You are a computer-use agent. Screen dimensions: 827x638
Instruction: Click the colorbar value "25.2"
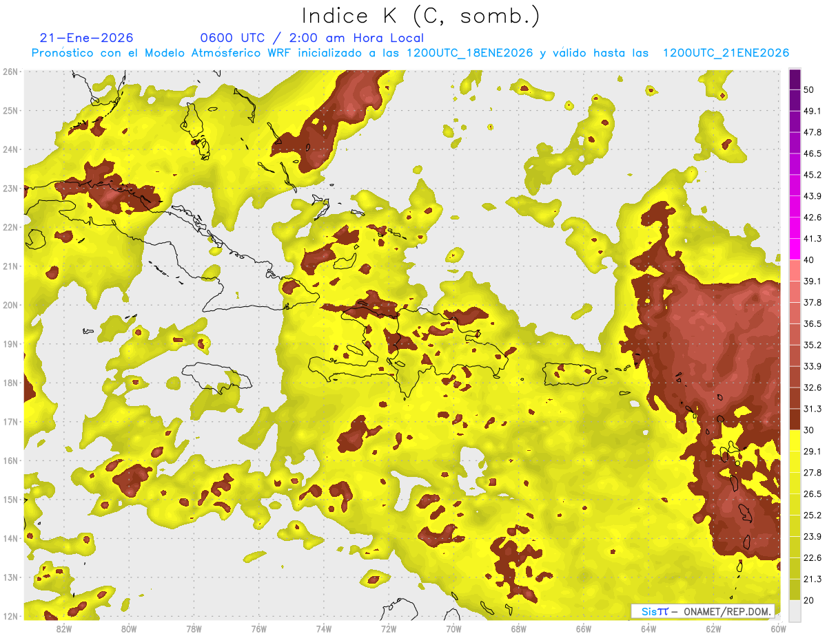coord(813,515)
